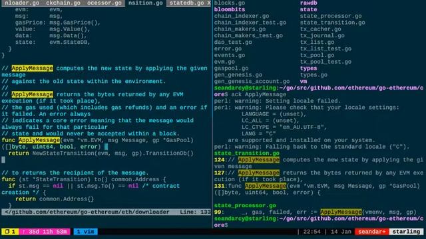The width and height of the screenshot is (426, 239).
Task: Click gen_genesis.go in the listing
Action: (x=238, y=75)
